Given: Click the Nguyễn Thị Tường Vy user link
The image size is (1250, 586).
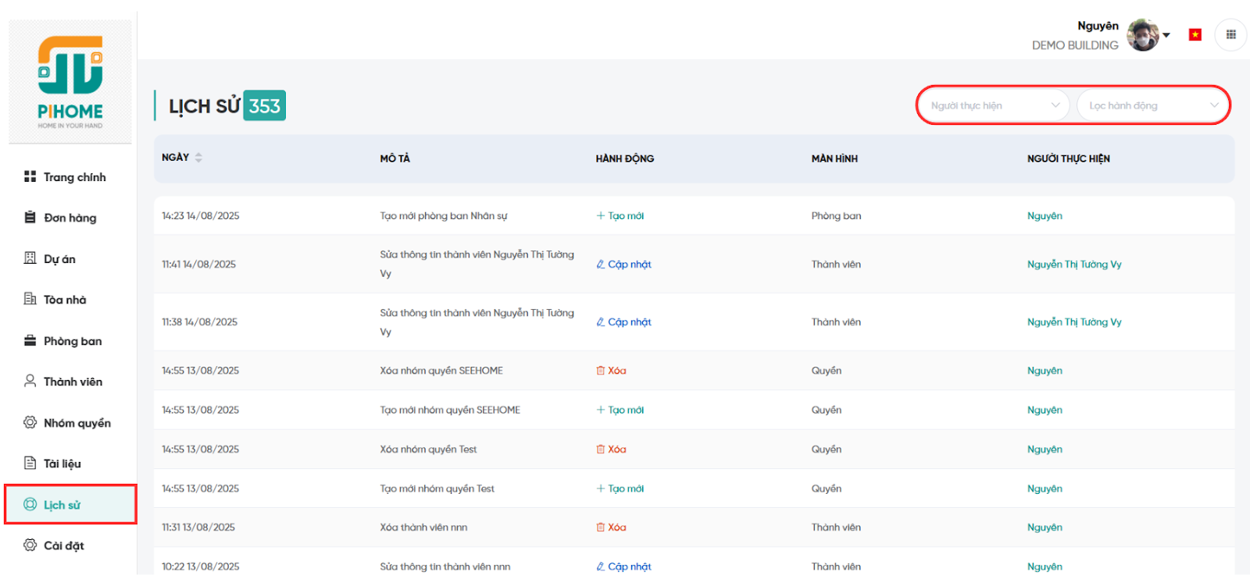Looking at the screenshot, I should tap(1073, 265).
